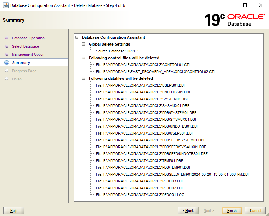This screenshot has height=216, width=269.
Task: Select the PDB\SYSTEM01.DBF file row
Action: tap(146, 113)
